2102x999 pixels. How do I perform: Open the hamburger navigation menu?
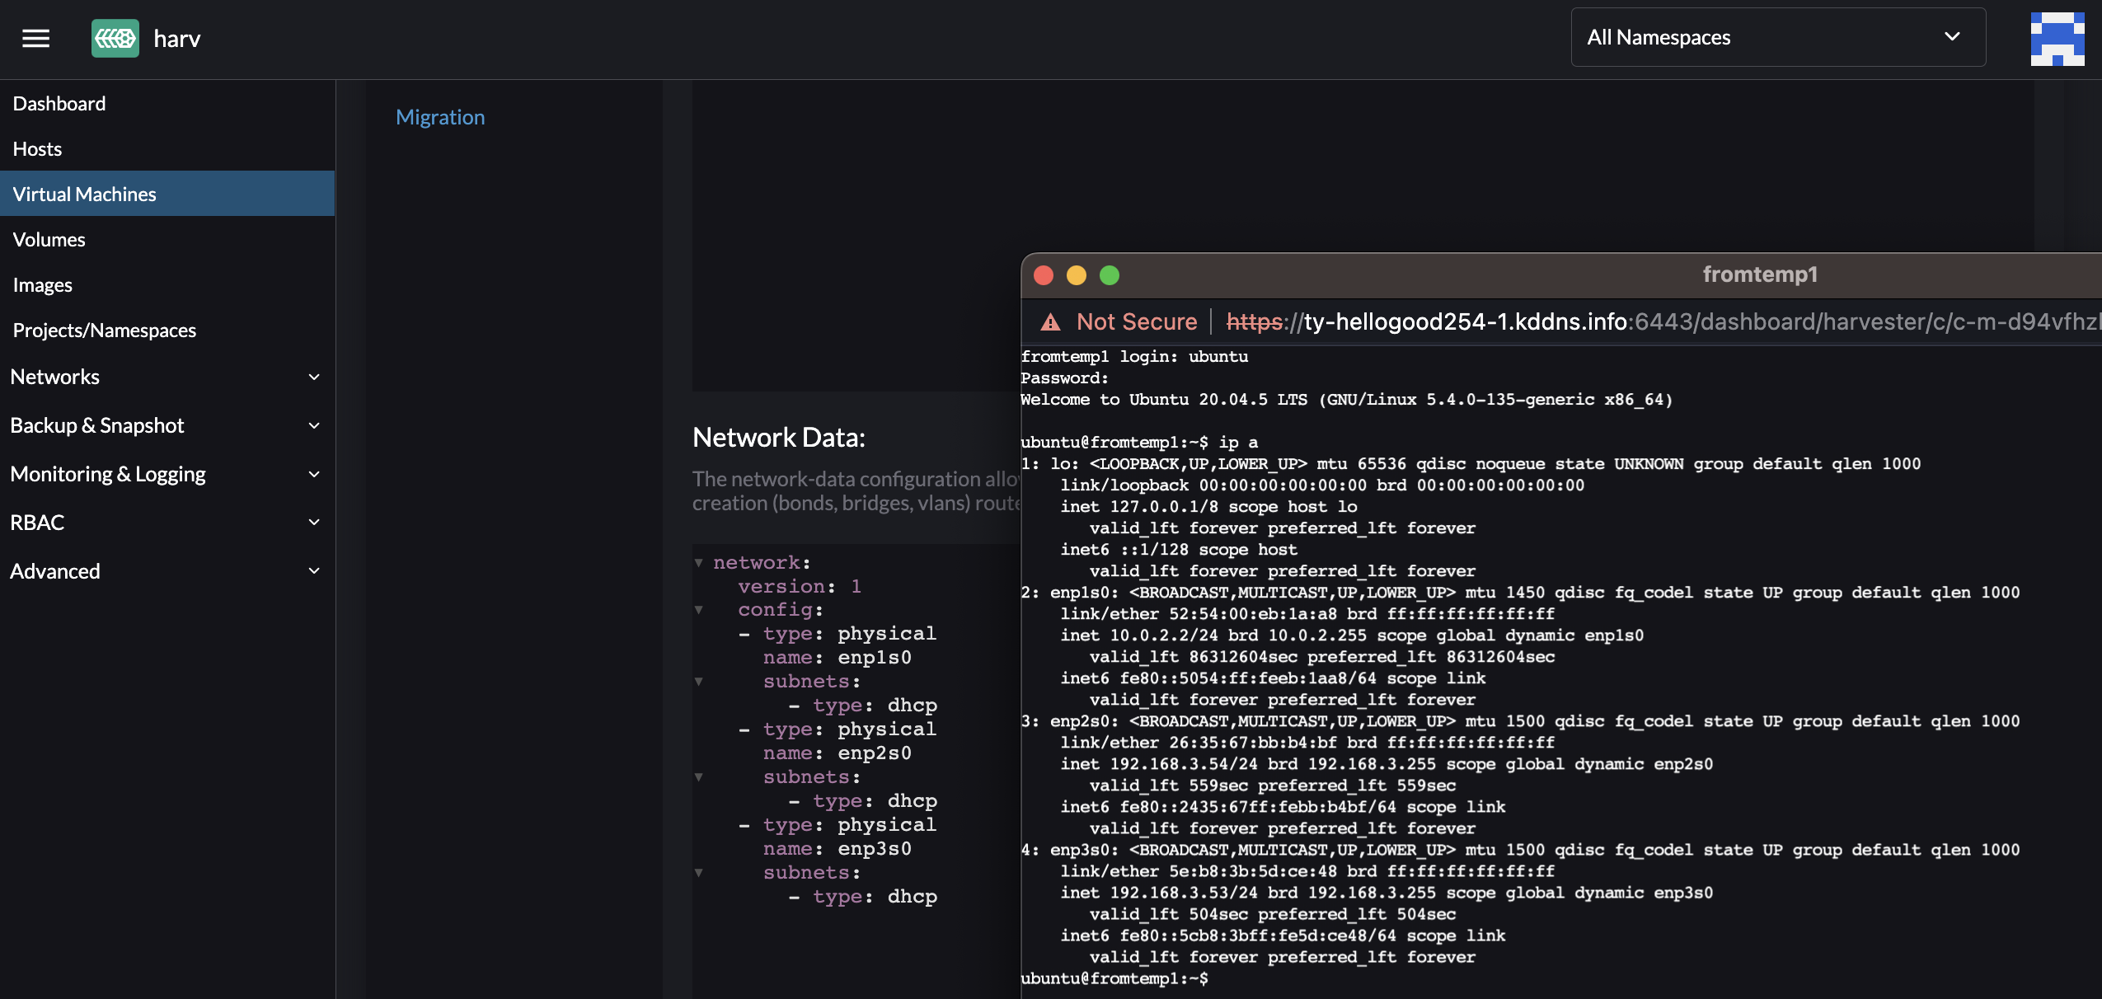35,38
